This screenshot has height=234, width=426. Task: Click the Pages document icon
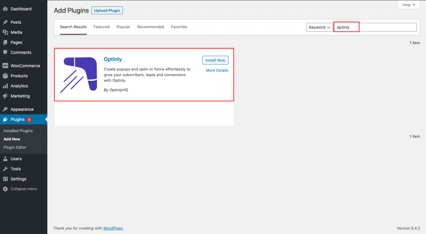(5, 42)
